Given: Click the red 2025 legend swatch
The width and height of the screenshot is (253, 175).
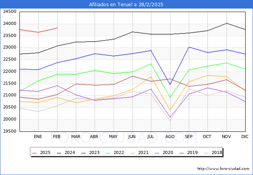Looking at the screenshot, I should point(35,153).
